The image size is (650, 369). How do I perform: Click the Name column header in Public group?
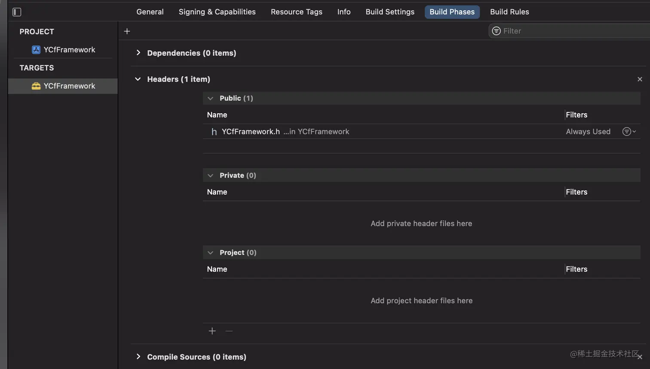point(217,115)
